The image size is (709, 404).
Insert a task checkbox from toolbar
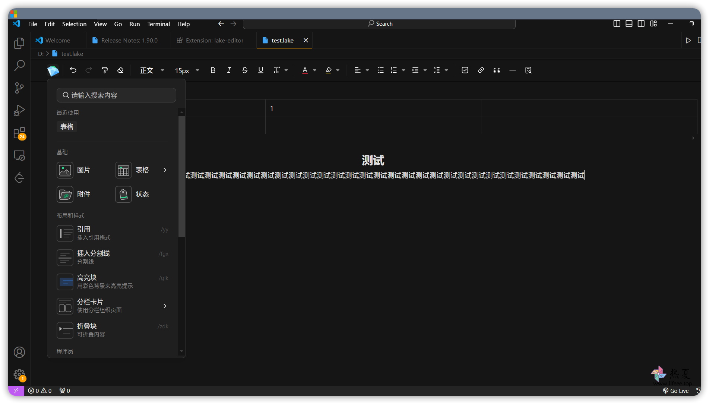[465, 70]
